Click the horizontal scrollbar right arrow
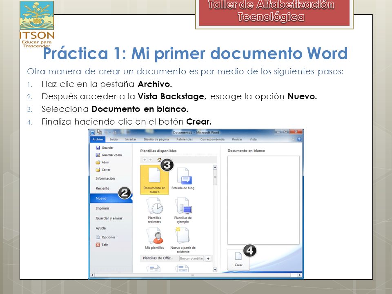Image resolution: width=392 pixels, height=294 pixels. coord(299,275)
